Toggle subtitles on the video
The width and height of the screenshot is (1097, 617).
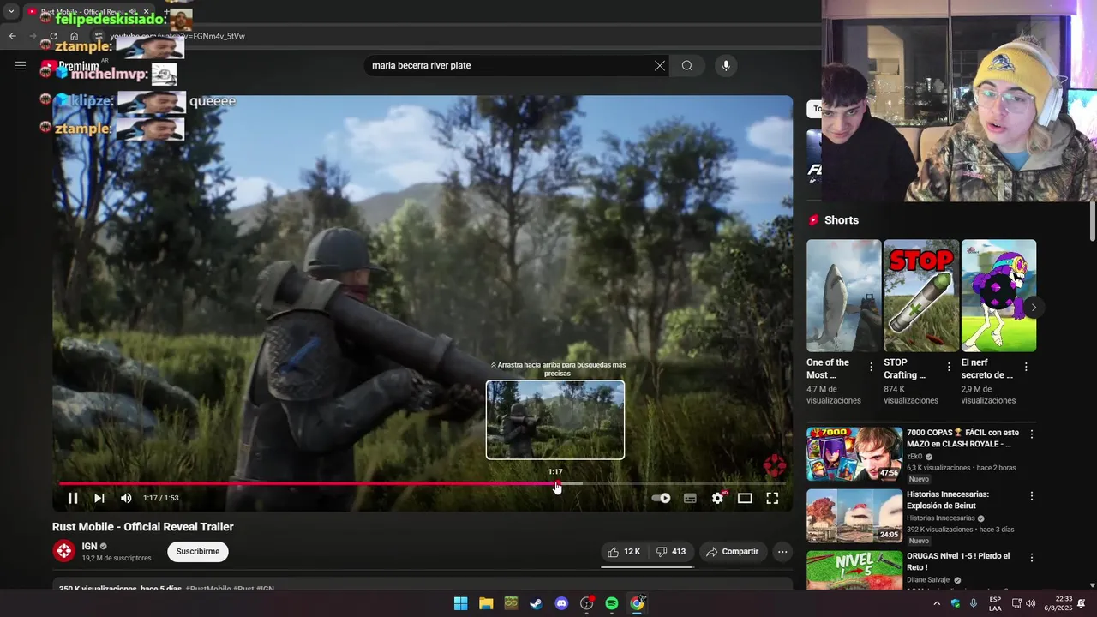coord(690,498)
